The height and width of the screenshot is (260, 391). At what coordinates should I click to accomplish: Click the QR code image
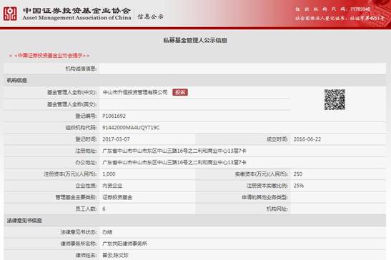(335, 100)
